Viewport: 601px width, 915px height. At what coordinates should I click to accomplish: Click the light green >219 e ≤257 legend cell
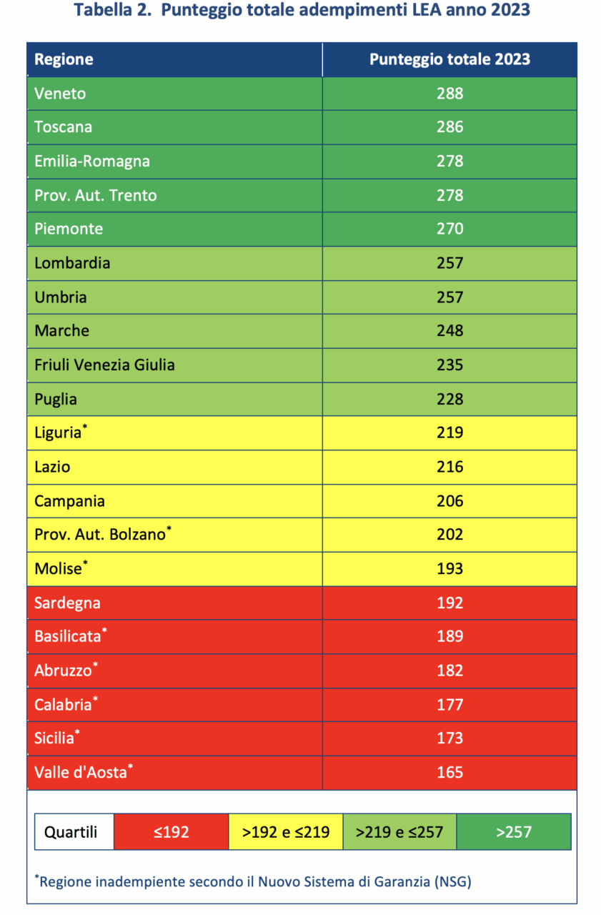click(399, 831)
